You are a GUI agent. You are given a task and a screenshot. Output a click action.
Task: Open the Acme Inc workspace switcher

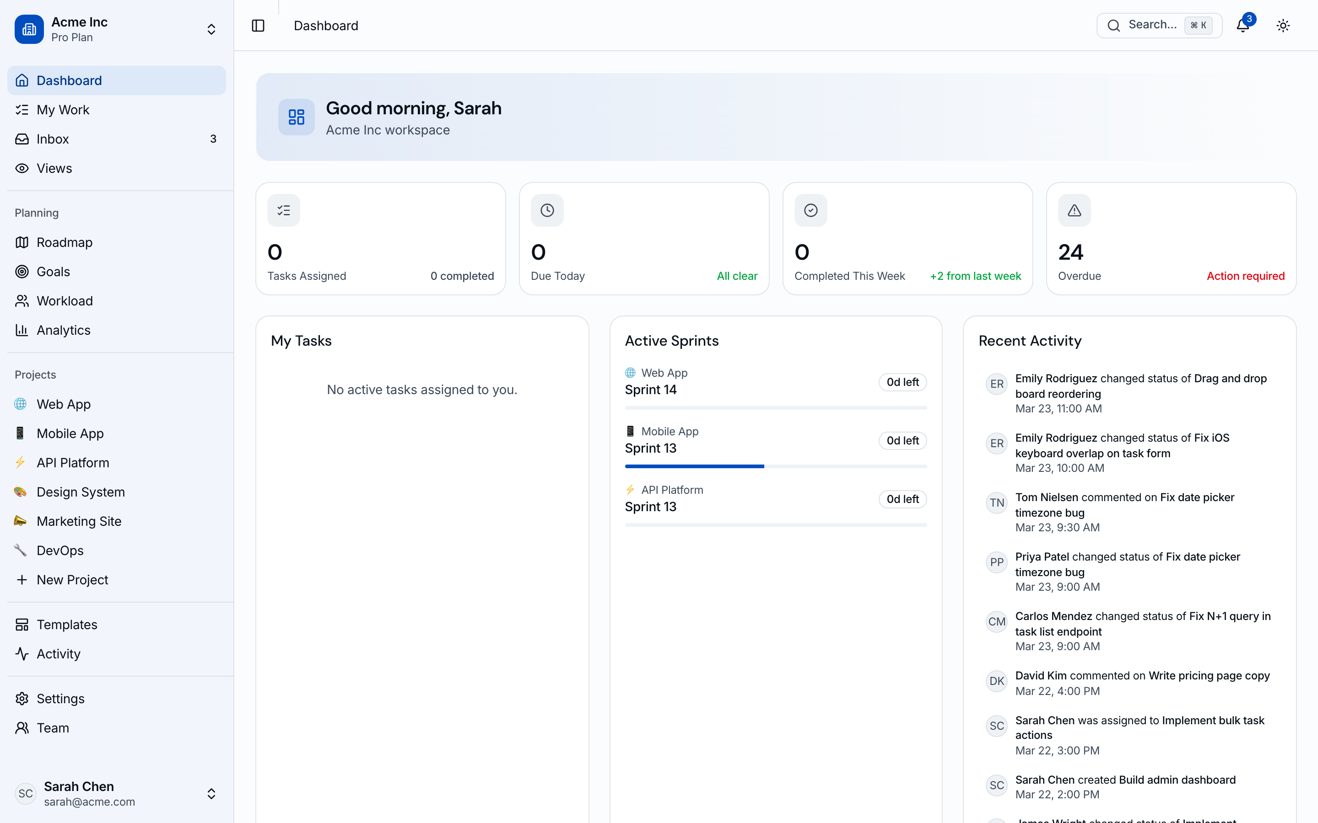point(117,29)
